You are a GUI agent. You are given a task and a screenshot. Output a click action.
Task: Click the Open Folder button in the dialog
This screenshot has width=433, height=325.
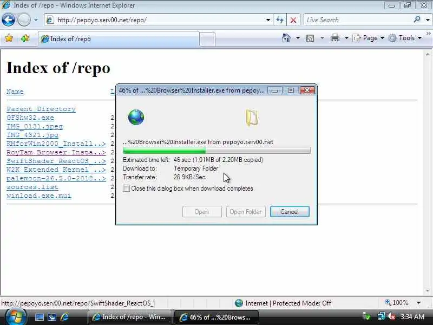[x=246, y=212]
